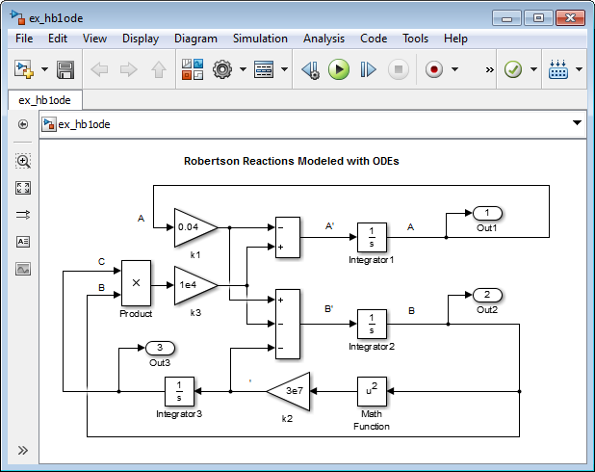Expand the Model Advisor checkmark dropdown arrow

(533, 69)
